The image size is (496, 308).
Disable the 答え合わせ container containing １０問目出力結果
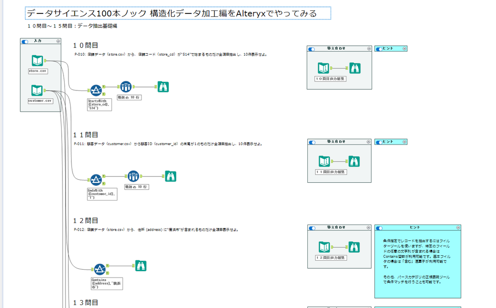pyautogui.click(x=312, y=49)
